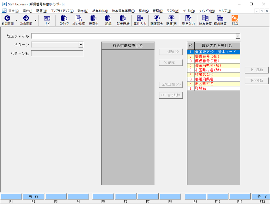
Task: Expand the 前の画面 history dropdown arrow
Action: tap(17, 20)
